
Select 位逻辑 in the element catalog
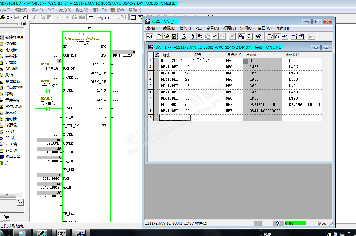click(11, 44)
